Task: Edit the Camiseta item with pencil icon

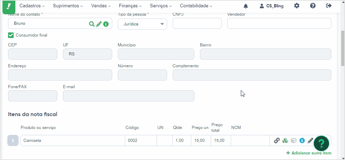Action: point(310,140)
